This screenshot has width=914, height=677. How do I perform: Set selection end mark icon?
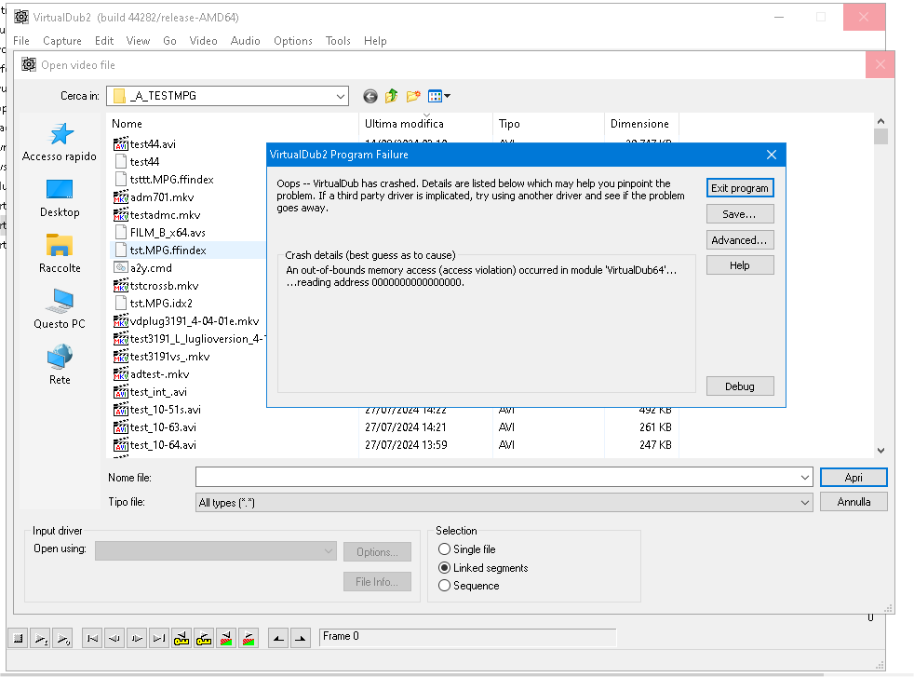(301, 639)
